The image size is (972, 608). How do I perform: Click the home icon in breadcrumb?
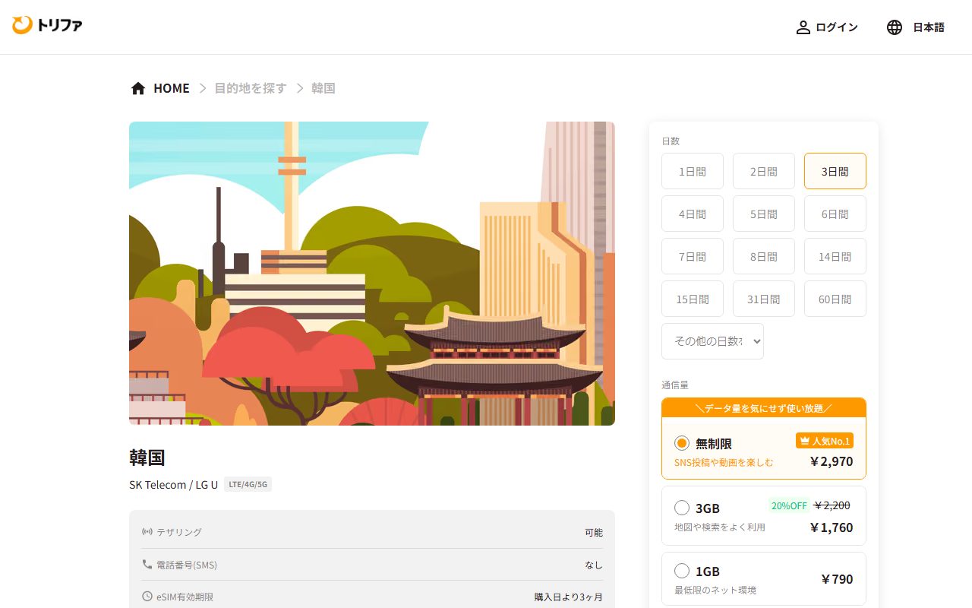[x=138, y=88]
